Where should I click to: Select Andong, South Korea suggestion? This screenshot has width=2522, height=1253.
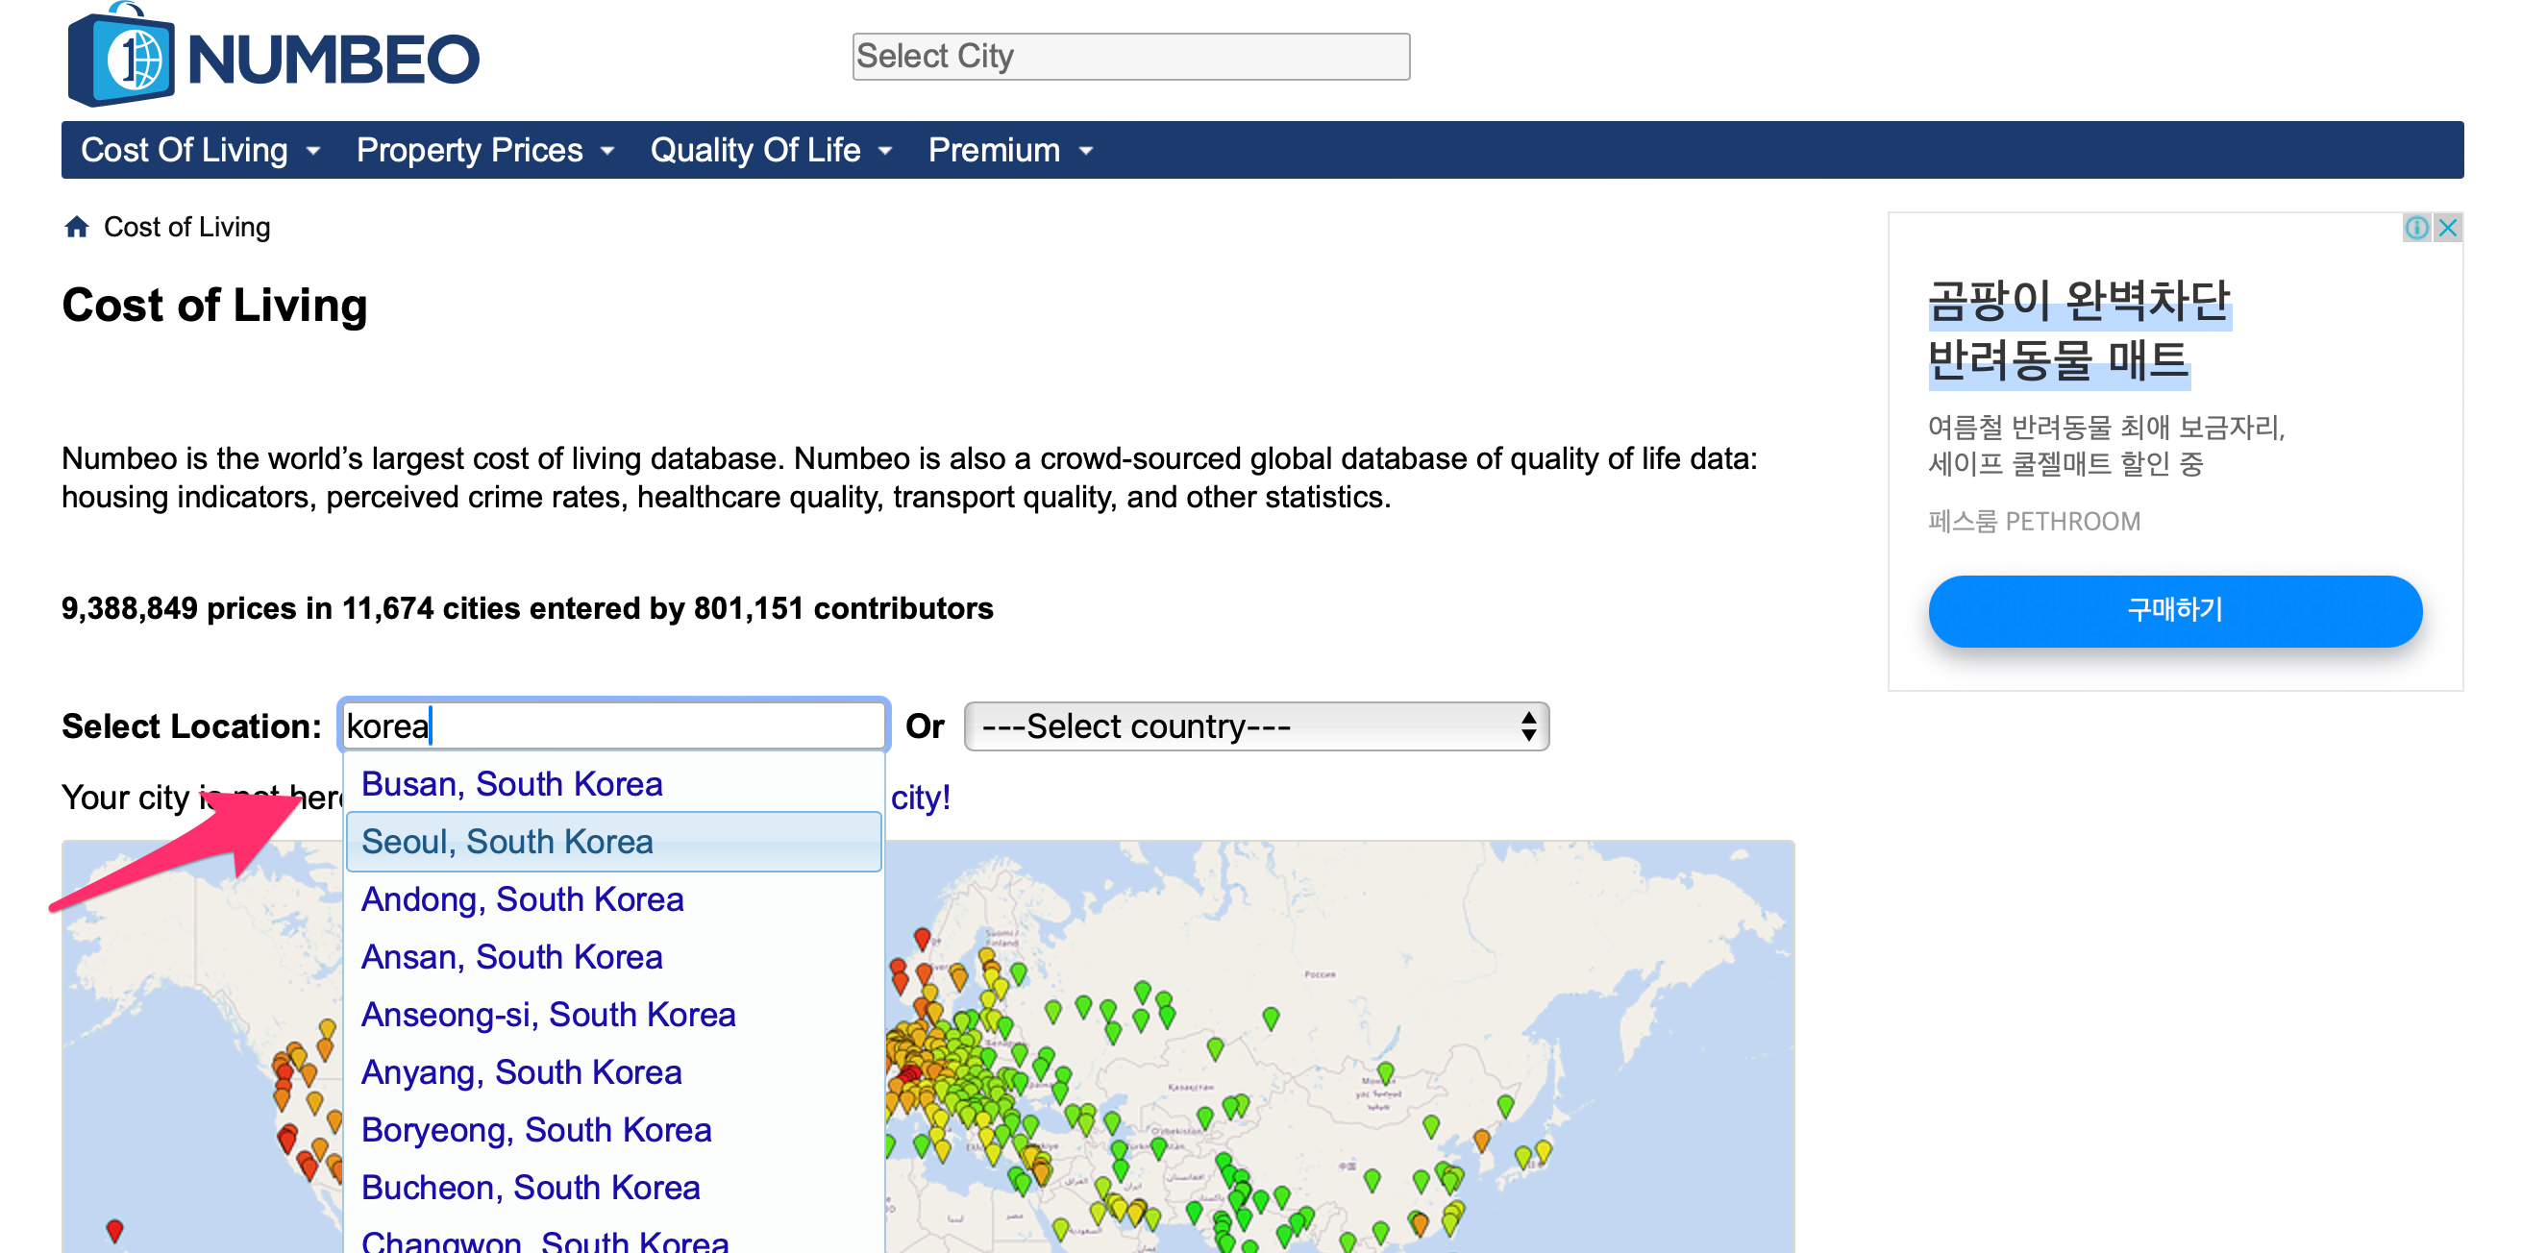522,899
